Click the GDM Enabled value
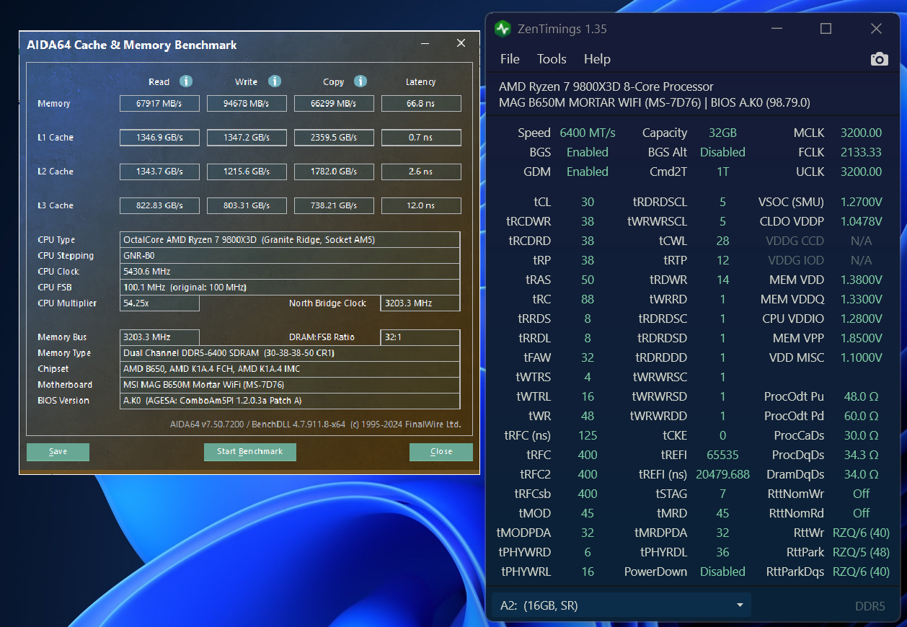Viewport: 907px width, 627px height. [x=588, y=172]
